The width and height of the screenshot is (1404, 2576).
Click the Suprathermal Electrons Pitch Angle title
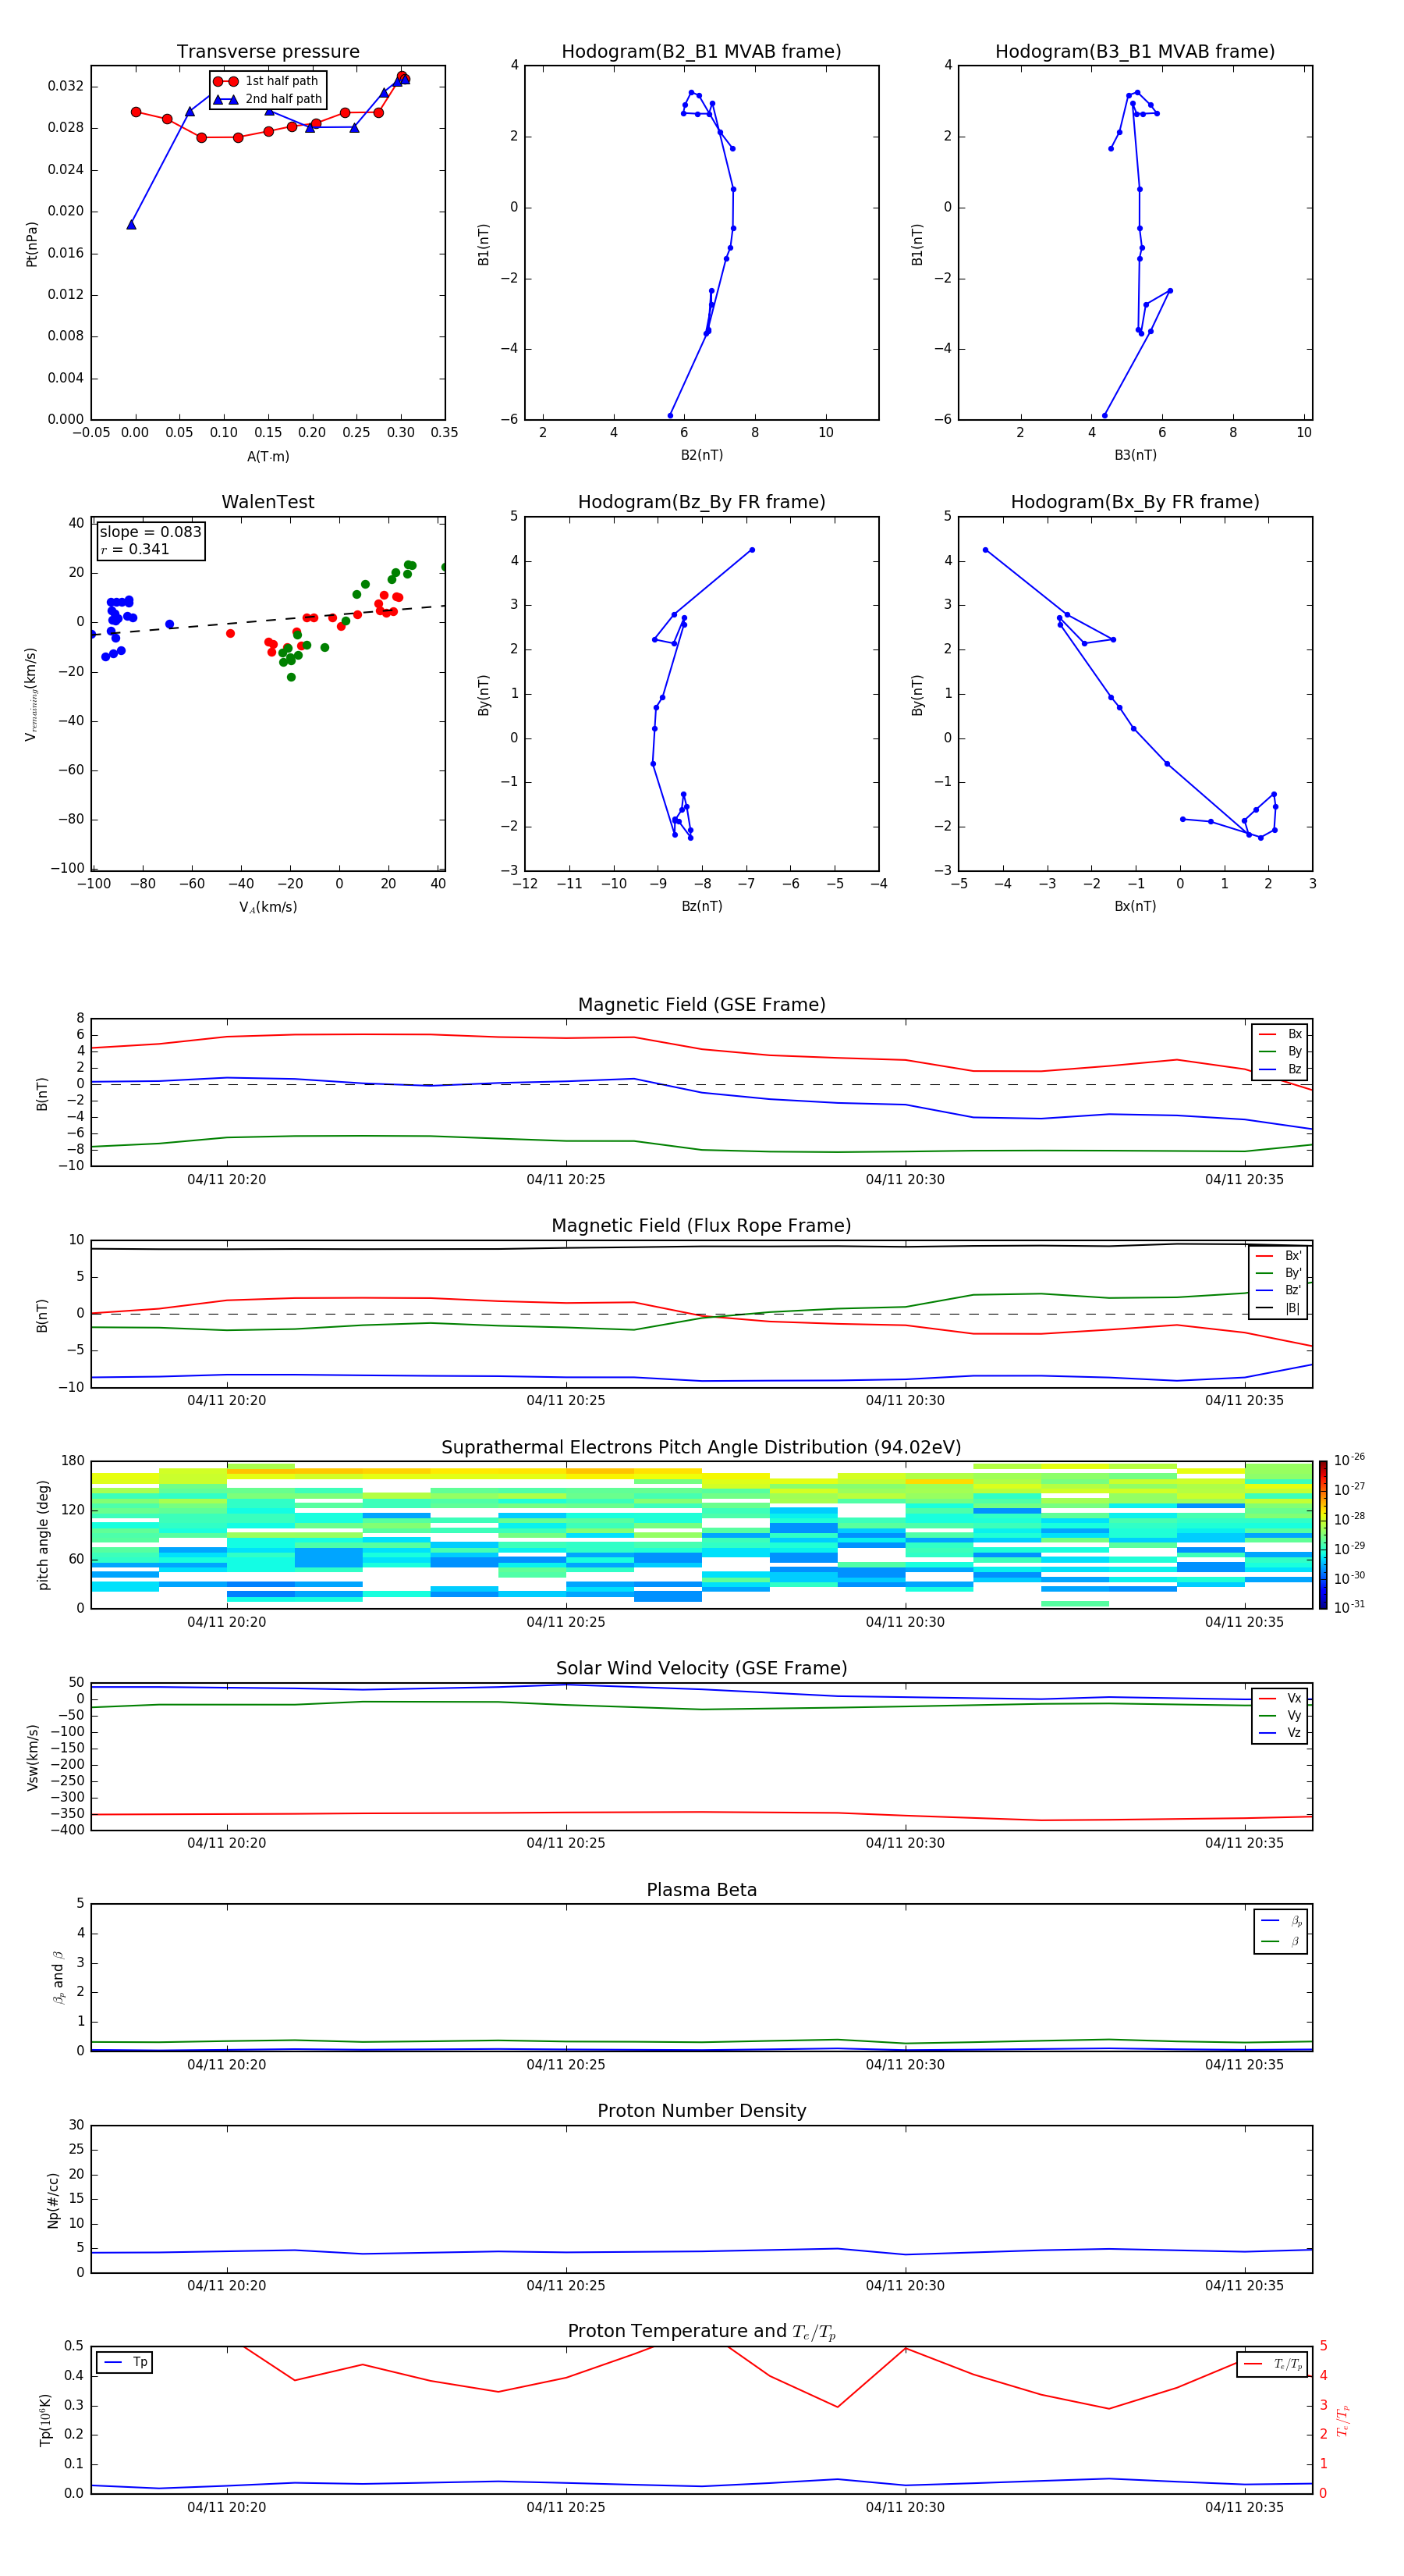point(701,1448)
